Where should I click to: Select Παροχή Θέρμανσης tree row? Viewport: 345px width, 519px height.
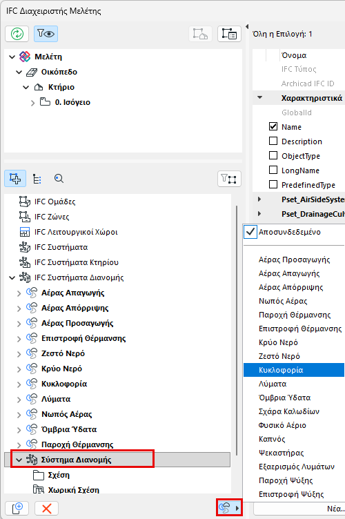(117, 444)
